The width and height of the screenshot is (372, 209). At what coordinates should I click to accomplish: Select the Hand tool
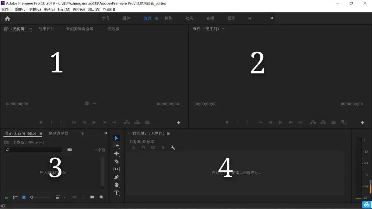coord(116,185)
